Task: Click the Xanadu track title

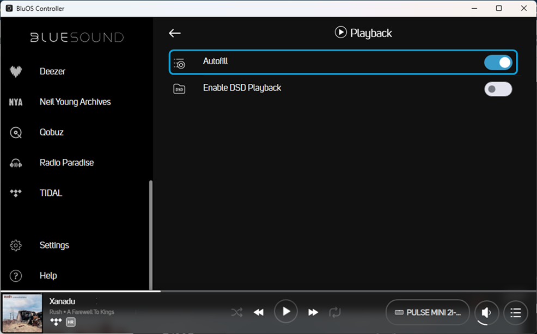Action: coord(62,301)
